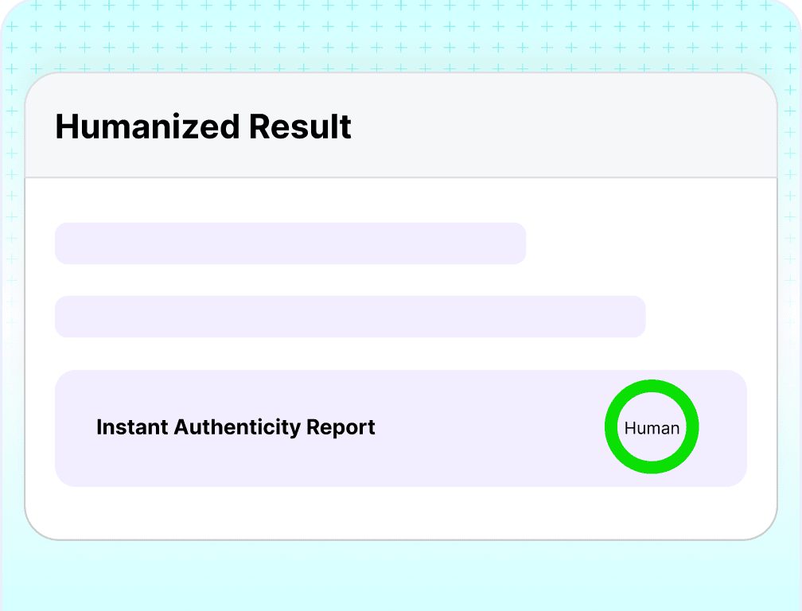Image resolution: width=802 pixels, height=611 pixels.
Task: Click the divider line beneath the card header
Action: click(401, 178)
